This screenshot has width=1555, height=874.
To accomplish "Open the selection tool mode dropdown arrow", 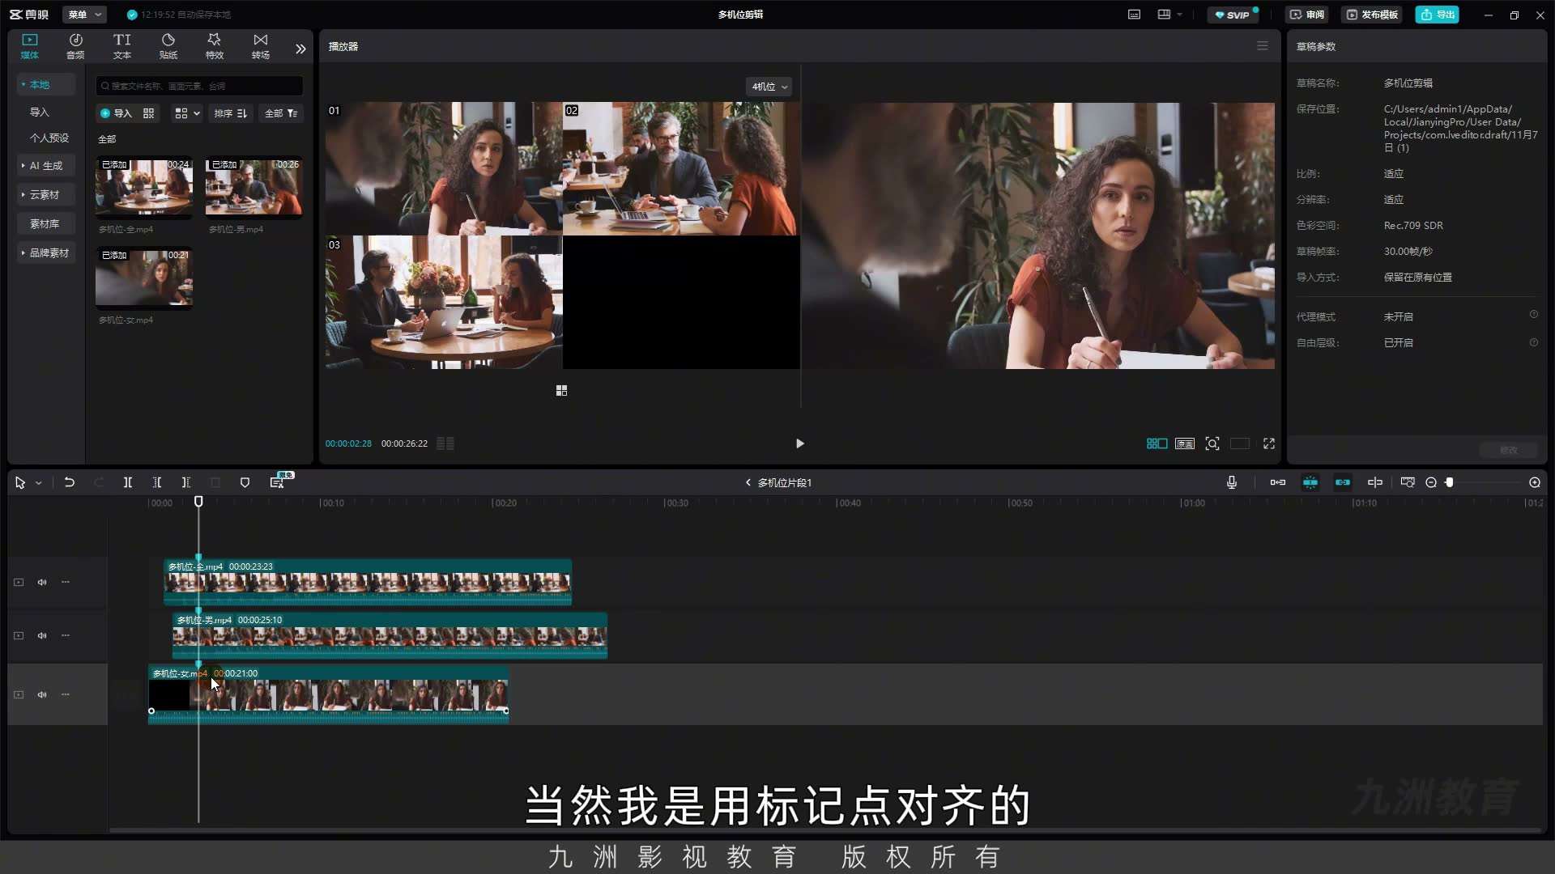I will pos(38,483).
